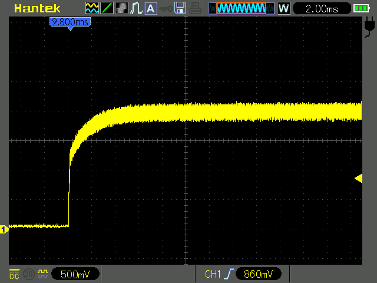Click the 9.800ms trigger position marker
Screen dimensions: 377x283
[x=70, y=23]
